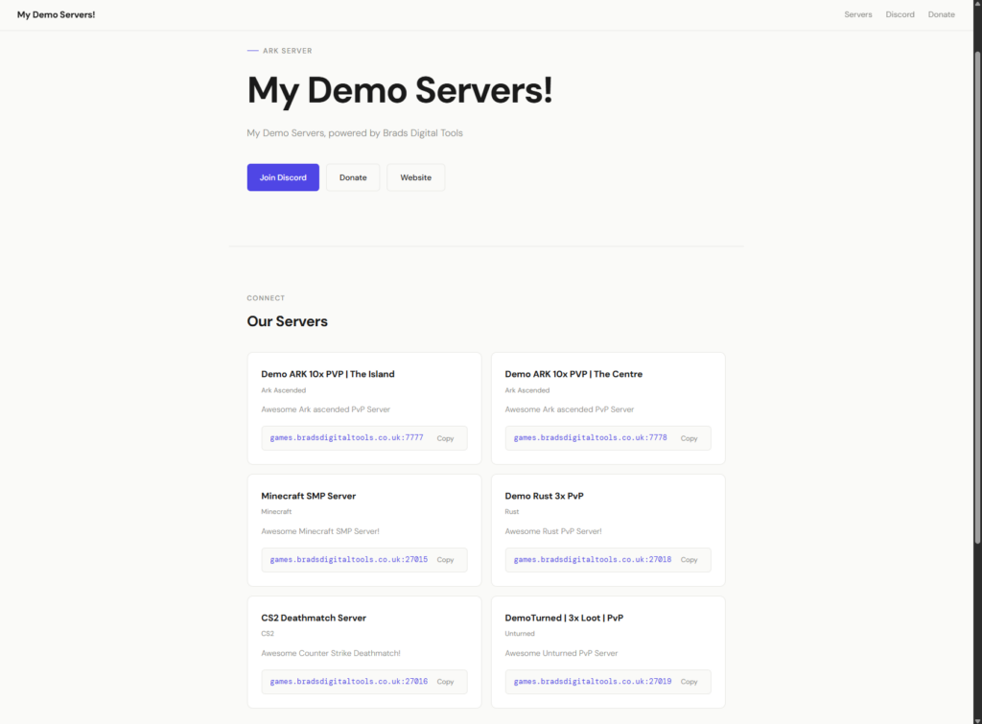
Task: Click the page's vertical scrollbar
Action: point(976,288)
